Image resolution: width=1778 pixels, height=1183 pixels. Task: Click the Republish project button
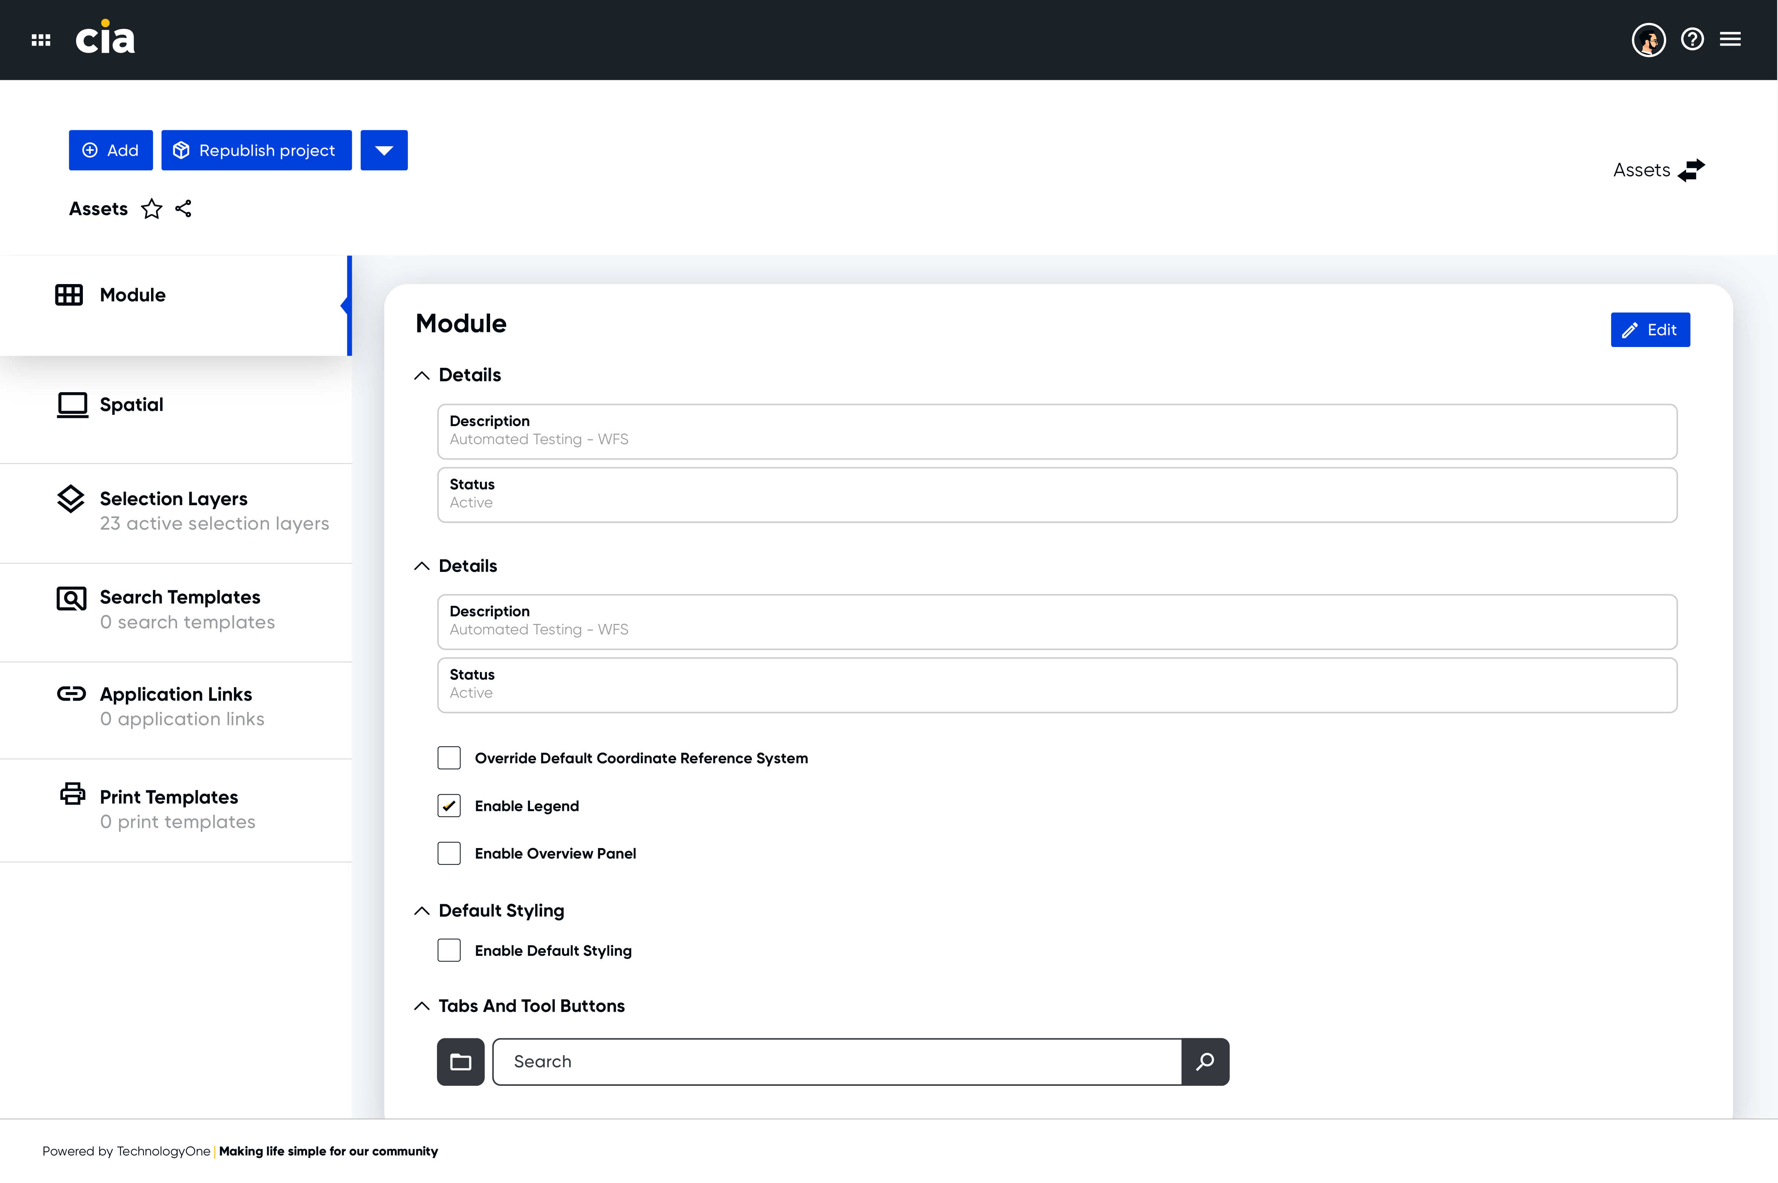point(257,150)
